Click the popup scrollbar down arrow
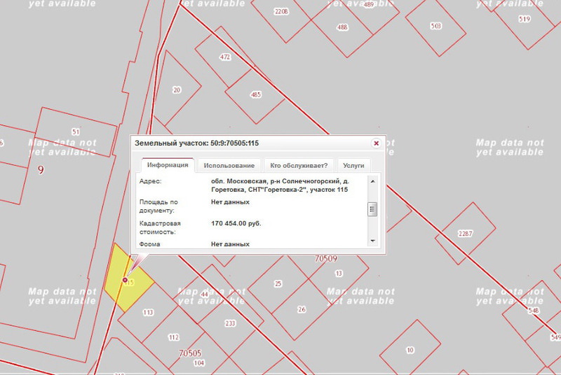This screenshot has height=375, width=561. pyautogui.click(x=372, y=241)
